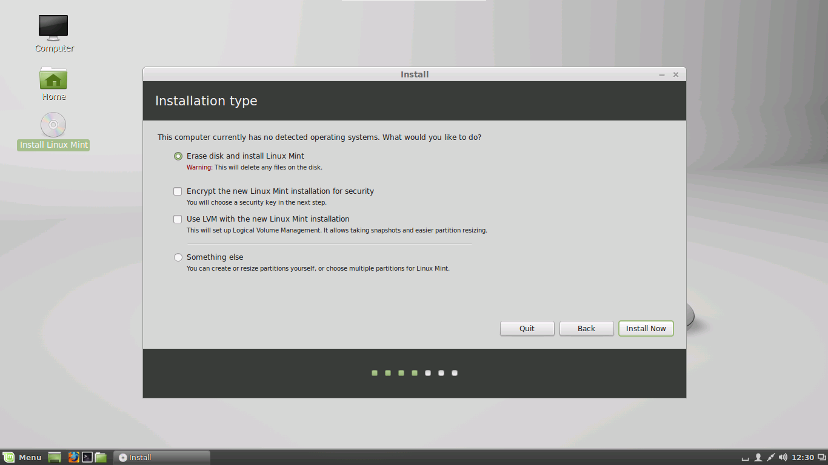Open the window list icon beside the clock

tap(821, 457)
